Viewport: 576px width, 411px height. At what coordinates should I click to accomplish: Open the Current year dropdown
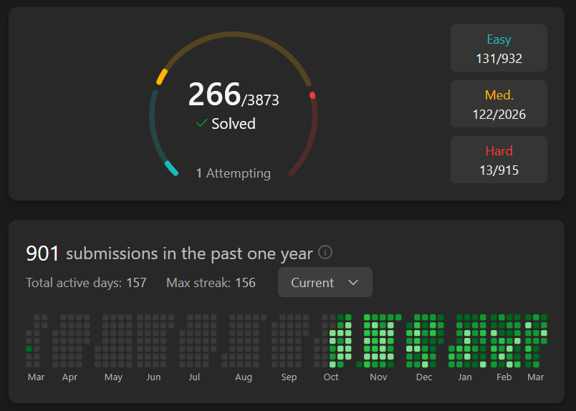coord(325,282)
